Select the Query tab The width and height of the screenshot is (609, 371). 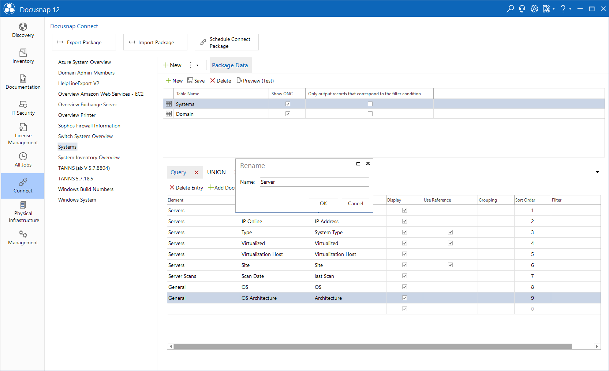(x=178, y=172)
